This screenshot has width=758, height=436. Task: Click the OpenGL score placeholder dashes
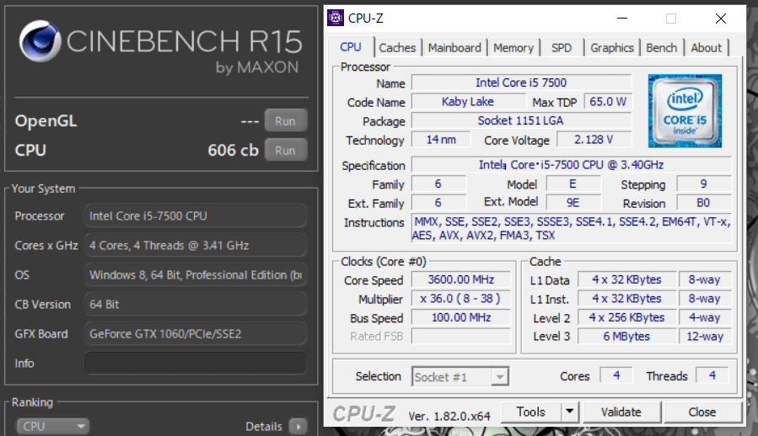point(250,122)
